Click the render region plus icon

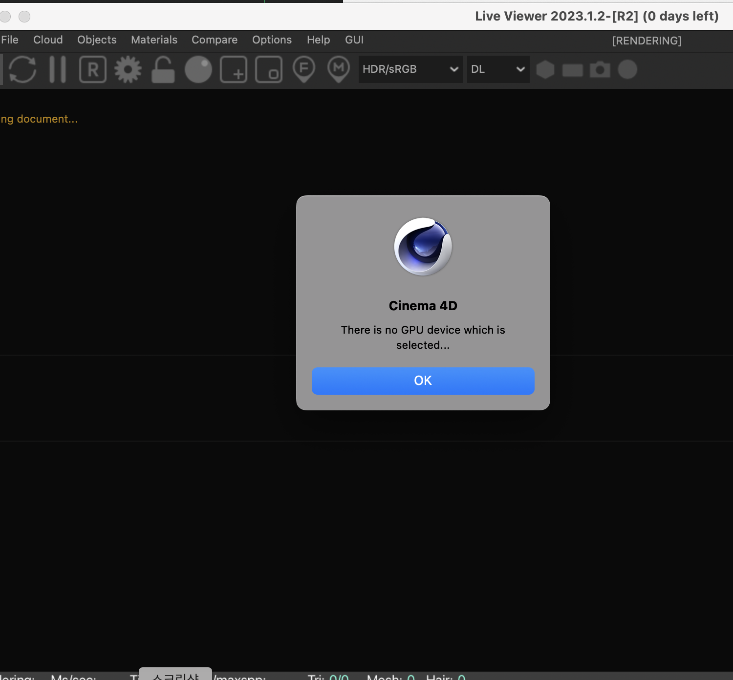234,69
